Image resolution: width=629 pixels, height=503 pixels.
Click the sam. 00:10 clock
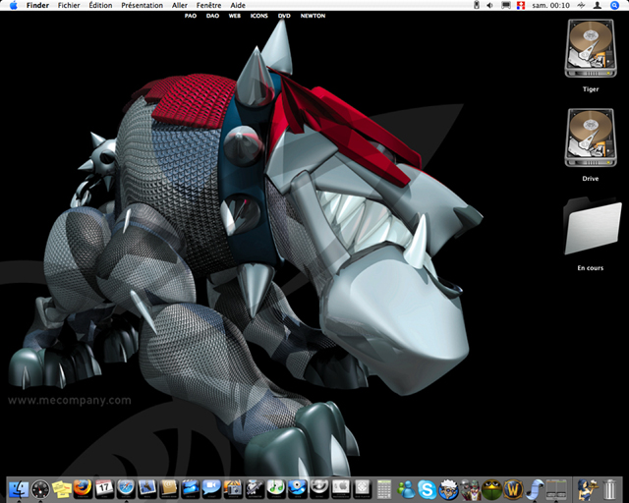[550, 5]
